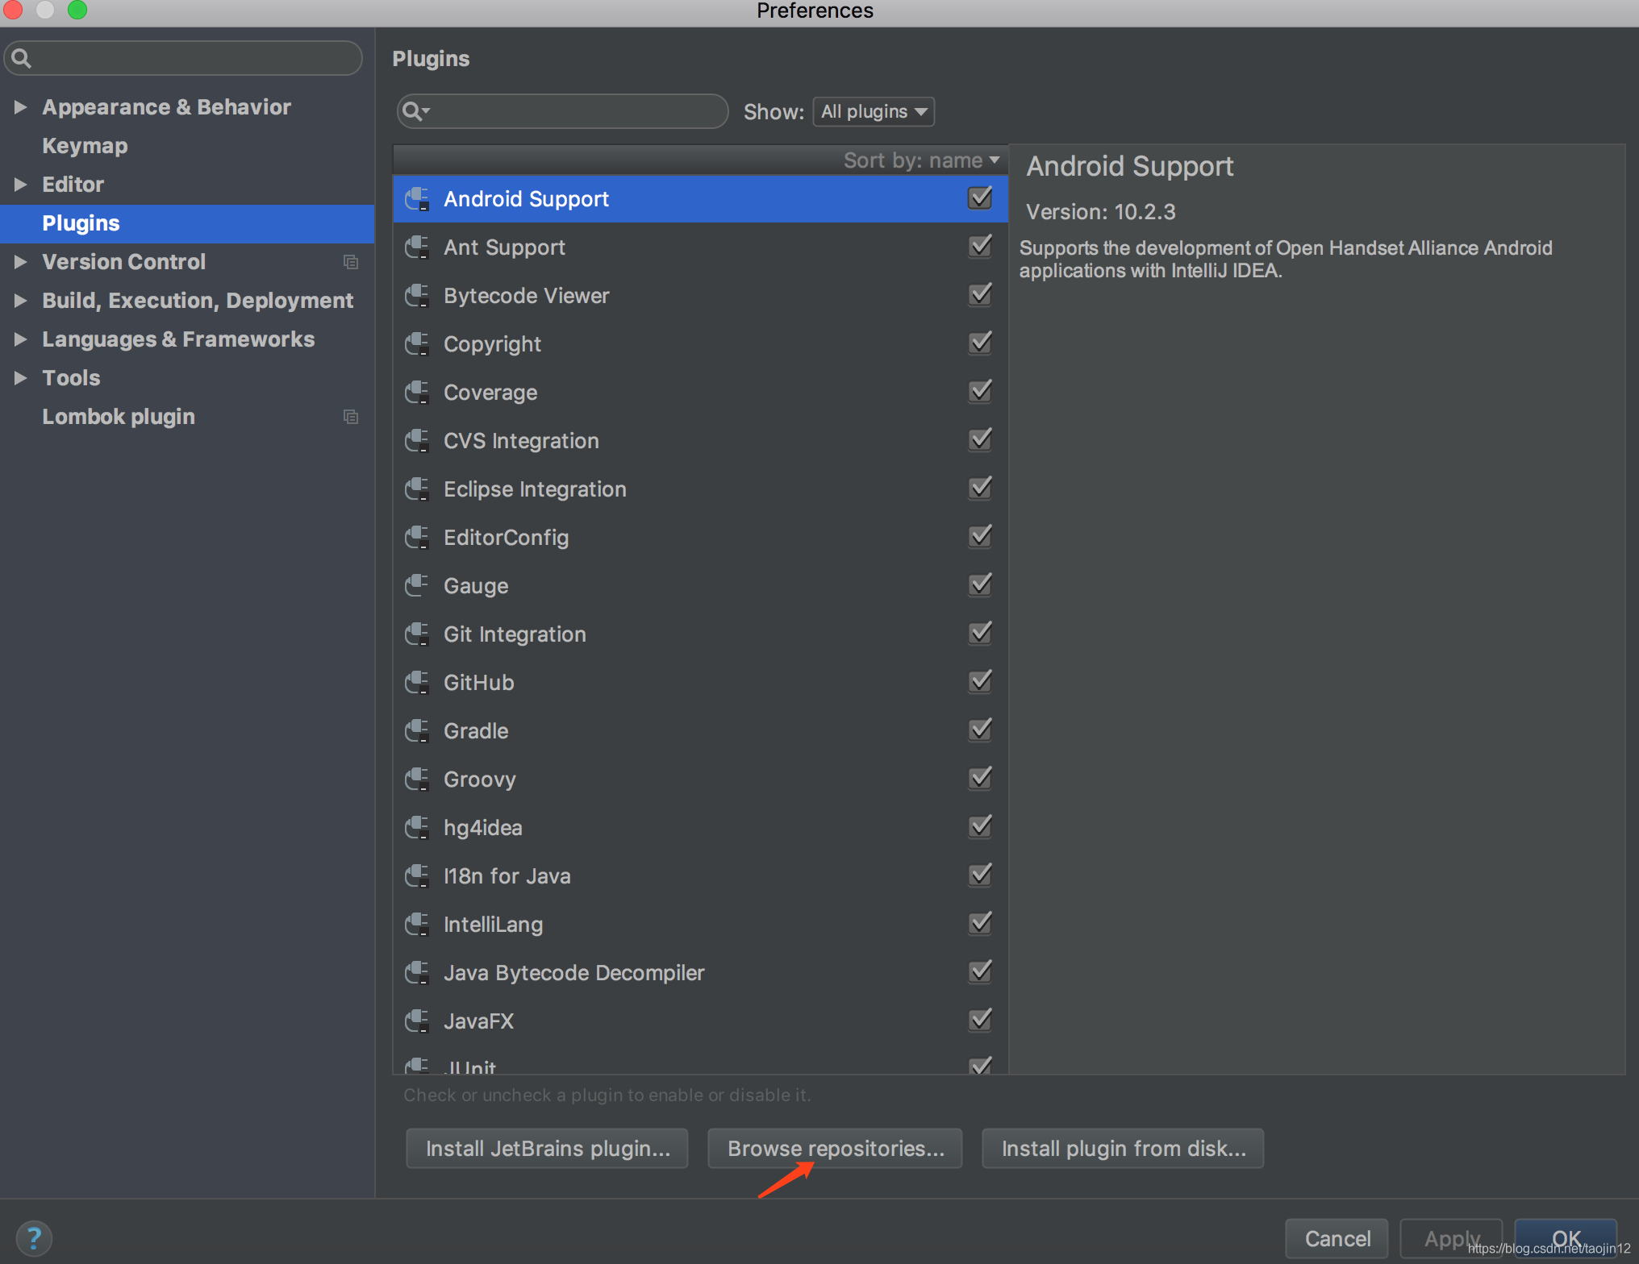Select the Appearance & Behavior menu item
Screen dimensions: 1639x1264
tap(186, 106)
